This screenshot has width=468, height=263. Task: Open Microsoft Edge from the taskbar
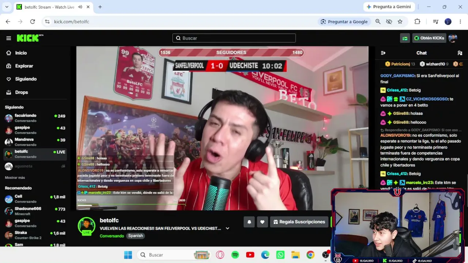pos(265,255)
